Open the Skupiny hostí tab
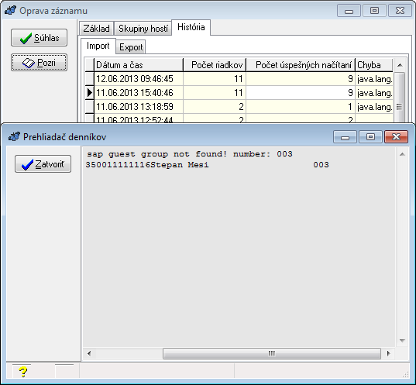The image size is (416, 385). (143, 28)
